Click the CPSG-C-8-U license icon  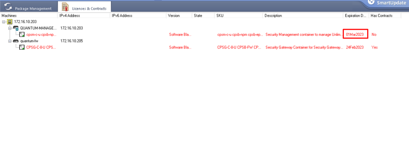(x=22, y=47)
